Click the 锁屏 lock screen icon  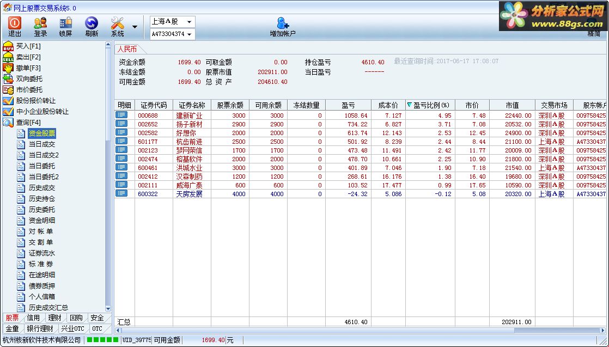pyautogui.click(x=65, y=27)
